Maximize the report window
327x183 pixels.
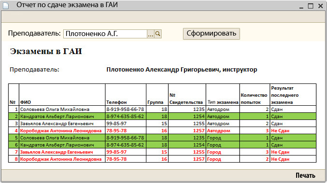(310, 6)
